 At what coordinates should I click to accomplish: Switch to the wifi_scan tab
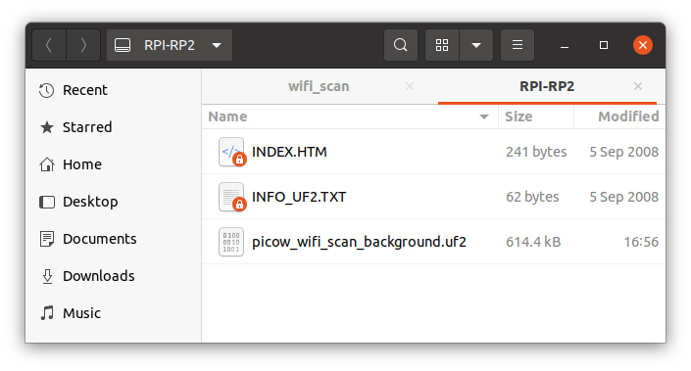pyautogui.click(x=320, y=86)
